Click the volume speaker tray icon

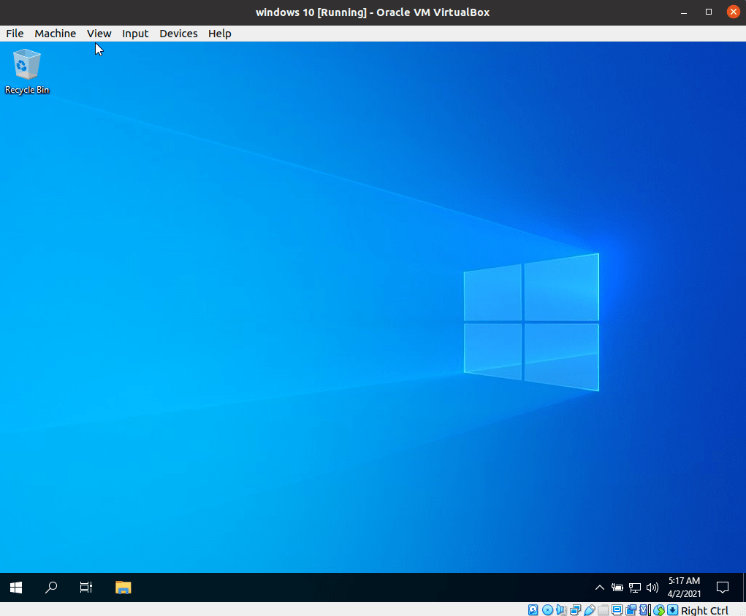652,588
